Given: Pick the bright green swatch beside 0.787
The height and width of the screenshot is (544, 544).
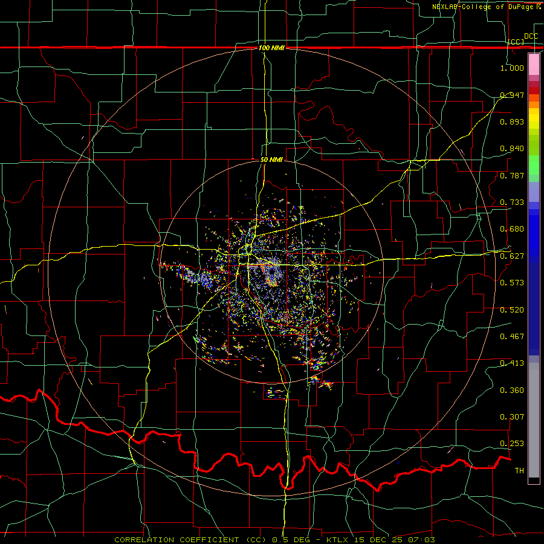Looking at the screenshot, I should pos(534,167).
